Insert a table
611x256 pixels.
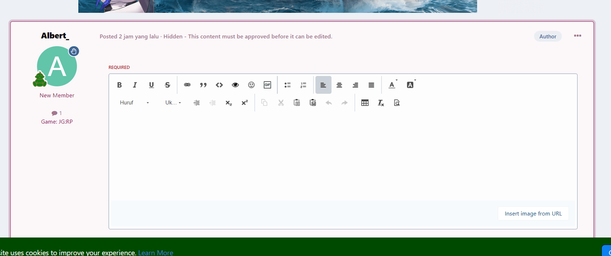pyautogui.click(x=365, y=103)
